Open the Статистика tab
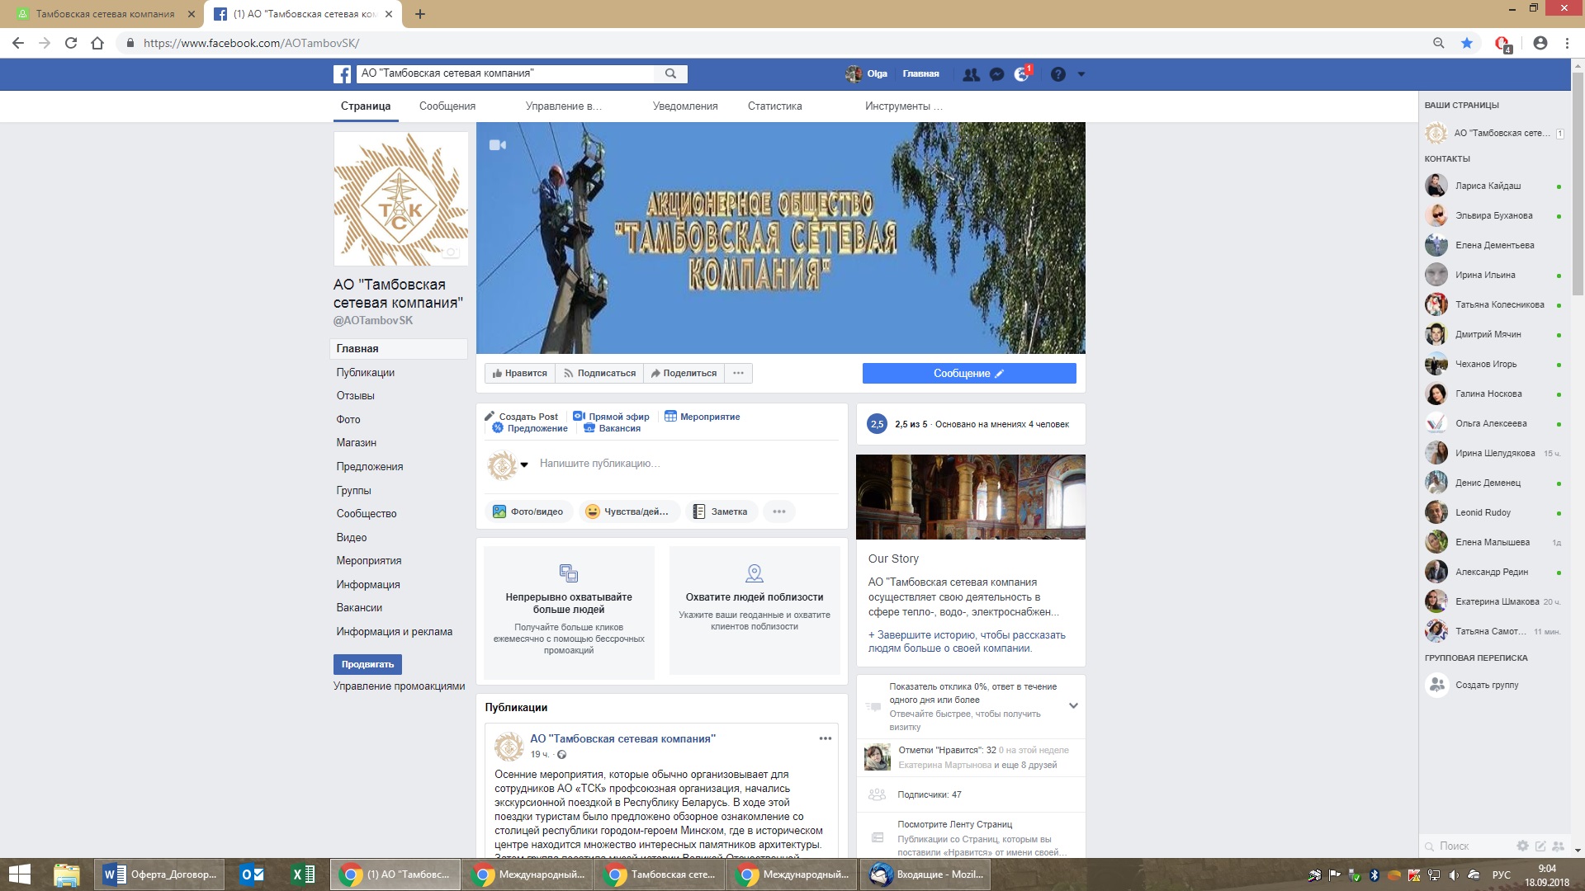The width and height of the screenshot is (1585, 891). click(775, 106)
